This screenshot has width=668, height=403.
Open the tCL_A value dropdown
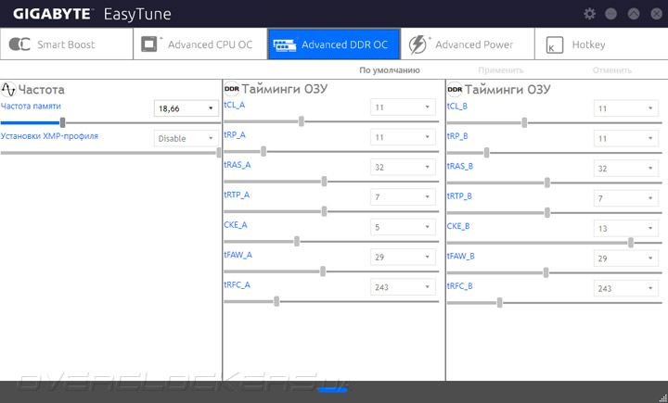coord(403,107)
